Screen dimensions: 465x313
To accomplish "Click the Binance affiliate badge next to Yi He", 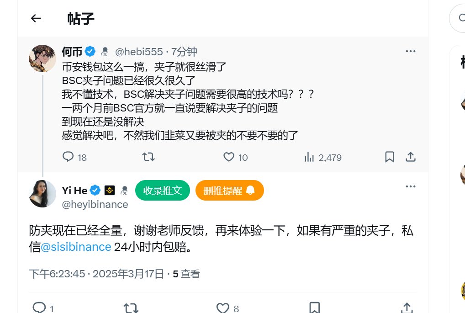I will click(110, 190).
